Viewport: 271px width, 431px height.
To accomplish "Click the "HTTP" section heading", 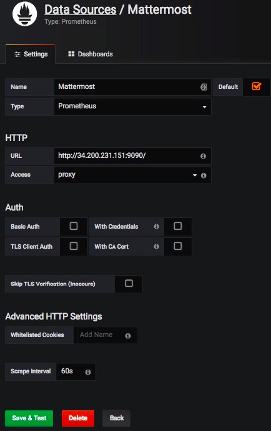I will [x=16, y=138].
